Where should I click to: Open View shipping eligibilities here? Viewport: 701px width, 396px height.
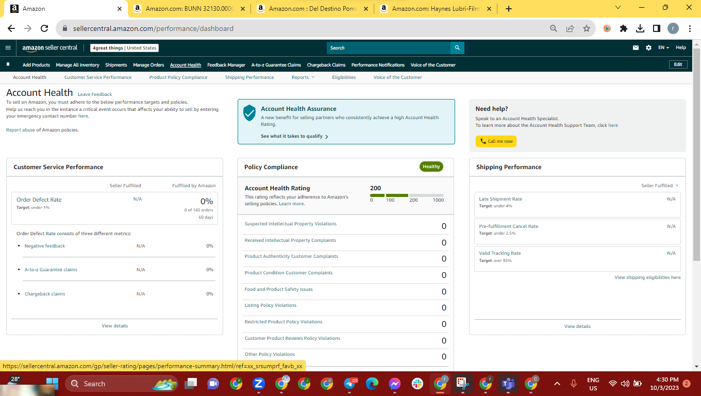(x=647, y=277)
